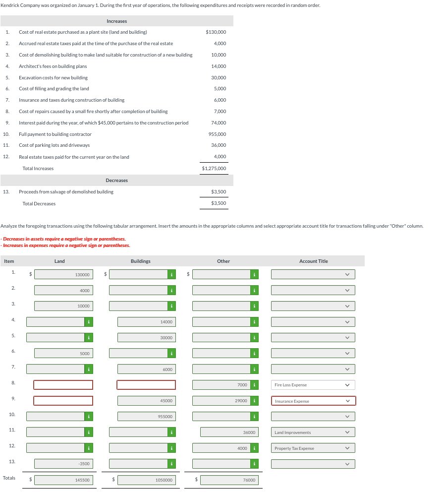Click info icon in Land field row 10
Screen dimensions: 442x492
[x=89, y=417]
